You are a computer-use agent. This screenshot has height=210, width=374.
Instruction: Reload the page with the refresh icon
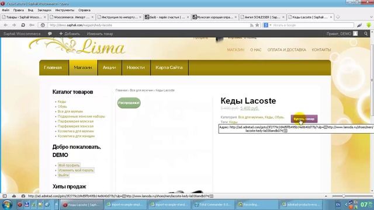[23, 25]
